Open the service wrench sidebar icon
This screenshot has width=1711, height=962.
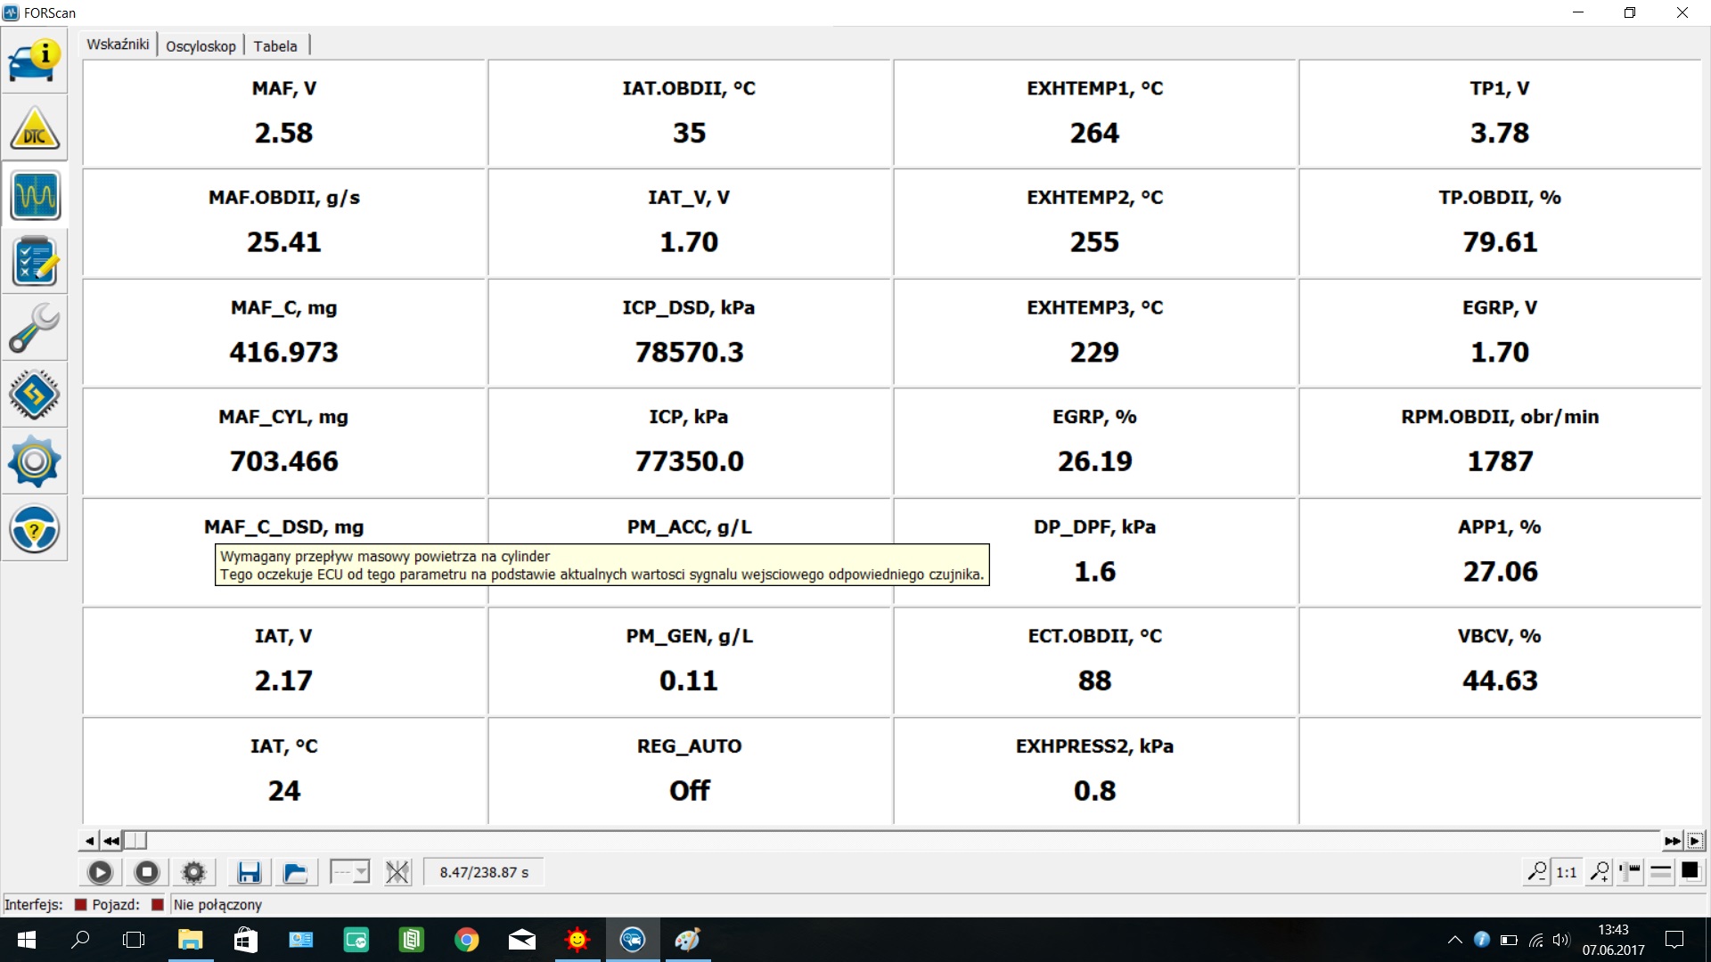(35, 328)
